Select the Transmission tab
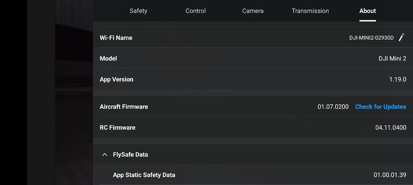This screenshot has width=413, height=185. pyautogui.click(x=310, y=11)
